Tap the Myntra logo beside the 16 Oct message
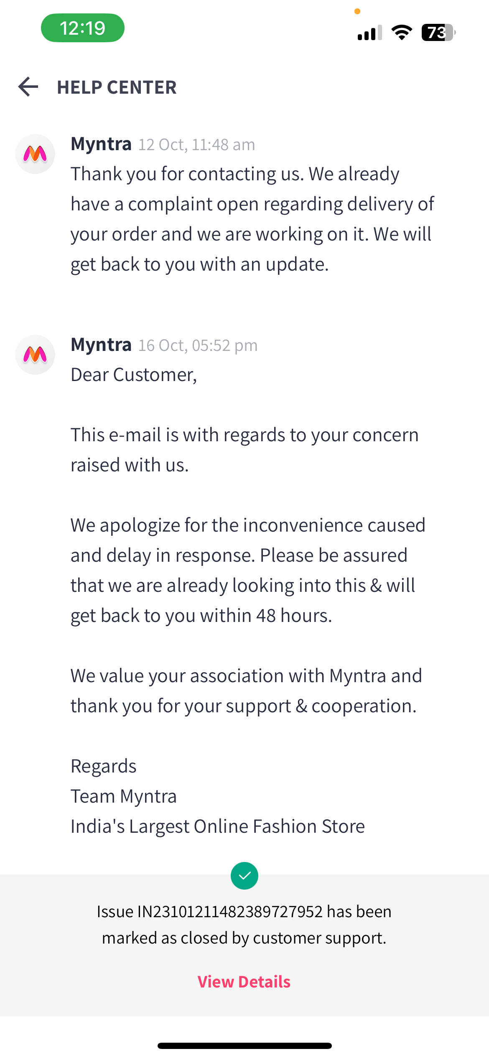This screenshot has width=489, height=1059. pyautogui.click(x=35, y=355)
